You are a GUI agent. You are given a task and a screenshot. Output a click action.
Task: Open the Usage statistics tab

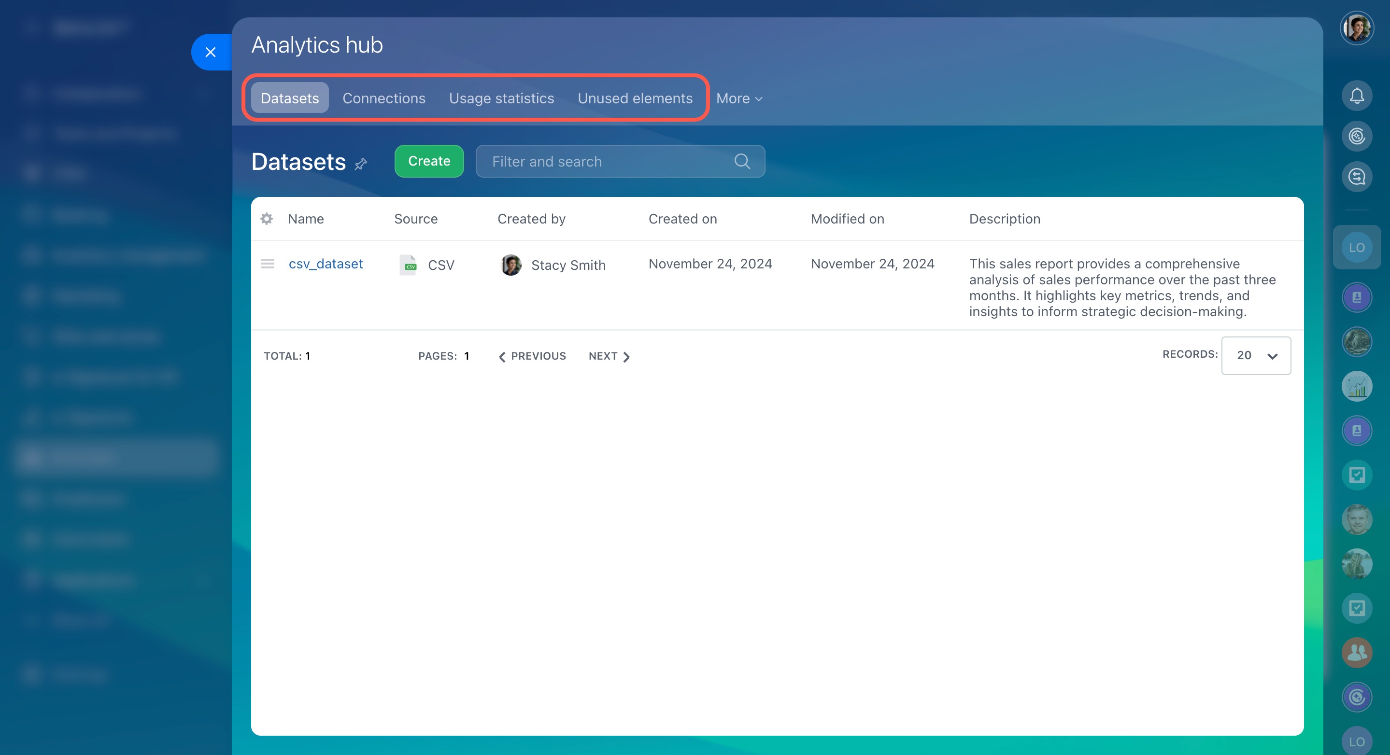501,98
